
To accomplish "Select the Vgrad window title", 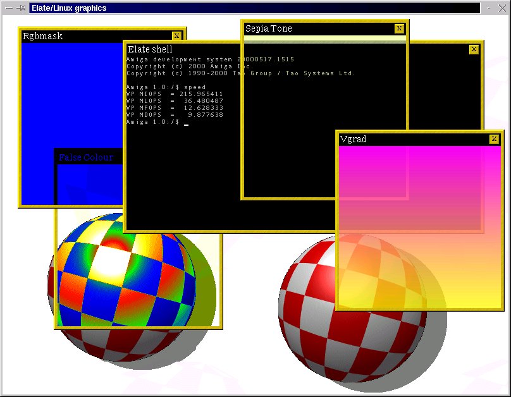I will tap(353, 139).
